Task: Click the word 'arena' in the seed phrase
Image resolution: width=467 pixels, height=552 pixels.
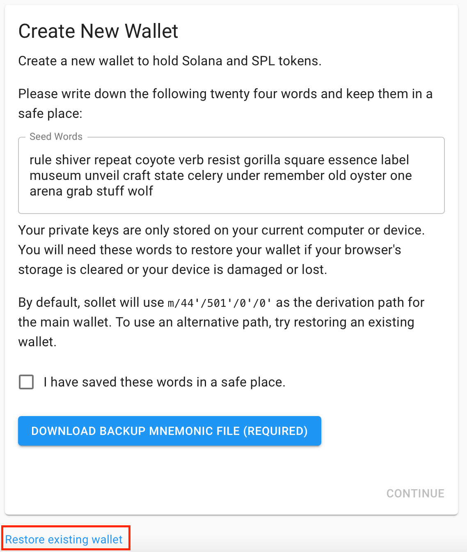Action: pos(46,191)
